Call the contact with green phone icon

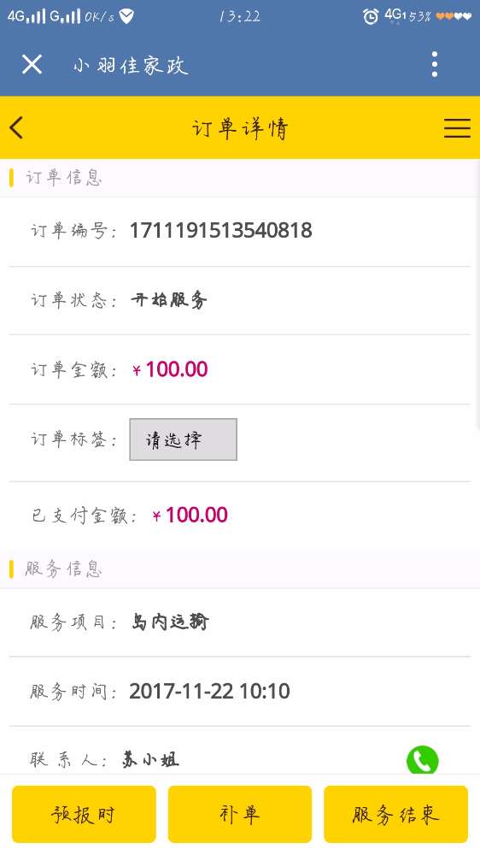pyautogui.click(x=422, y=759)
